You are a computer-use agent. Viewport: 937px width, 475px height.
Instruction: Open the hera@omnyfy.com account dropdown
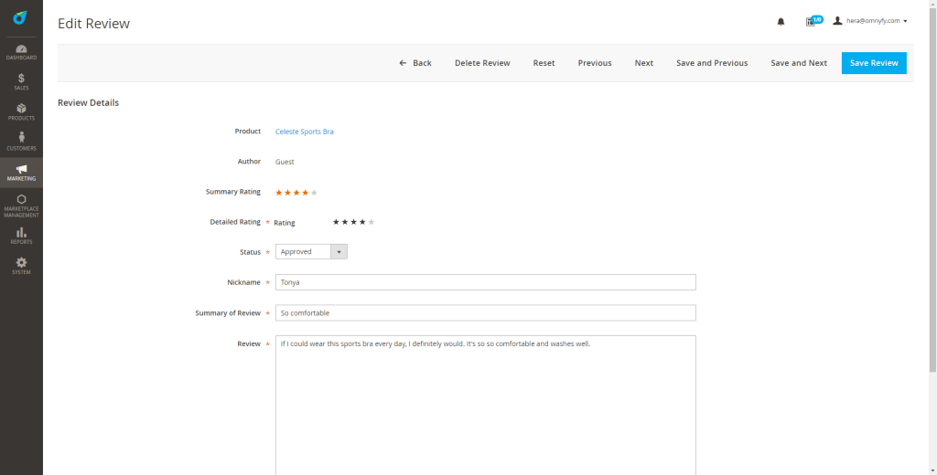870,21
